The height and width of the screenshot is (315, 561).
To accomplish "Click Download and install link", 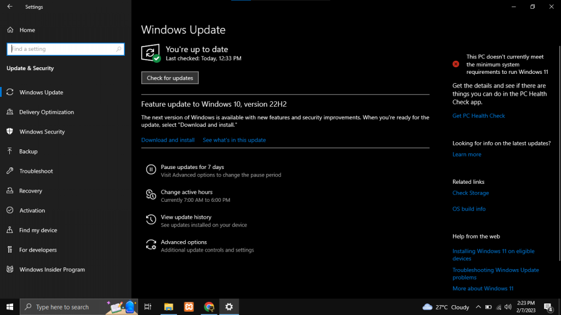I will [x=168, y=140].
